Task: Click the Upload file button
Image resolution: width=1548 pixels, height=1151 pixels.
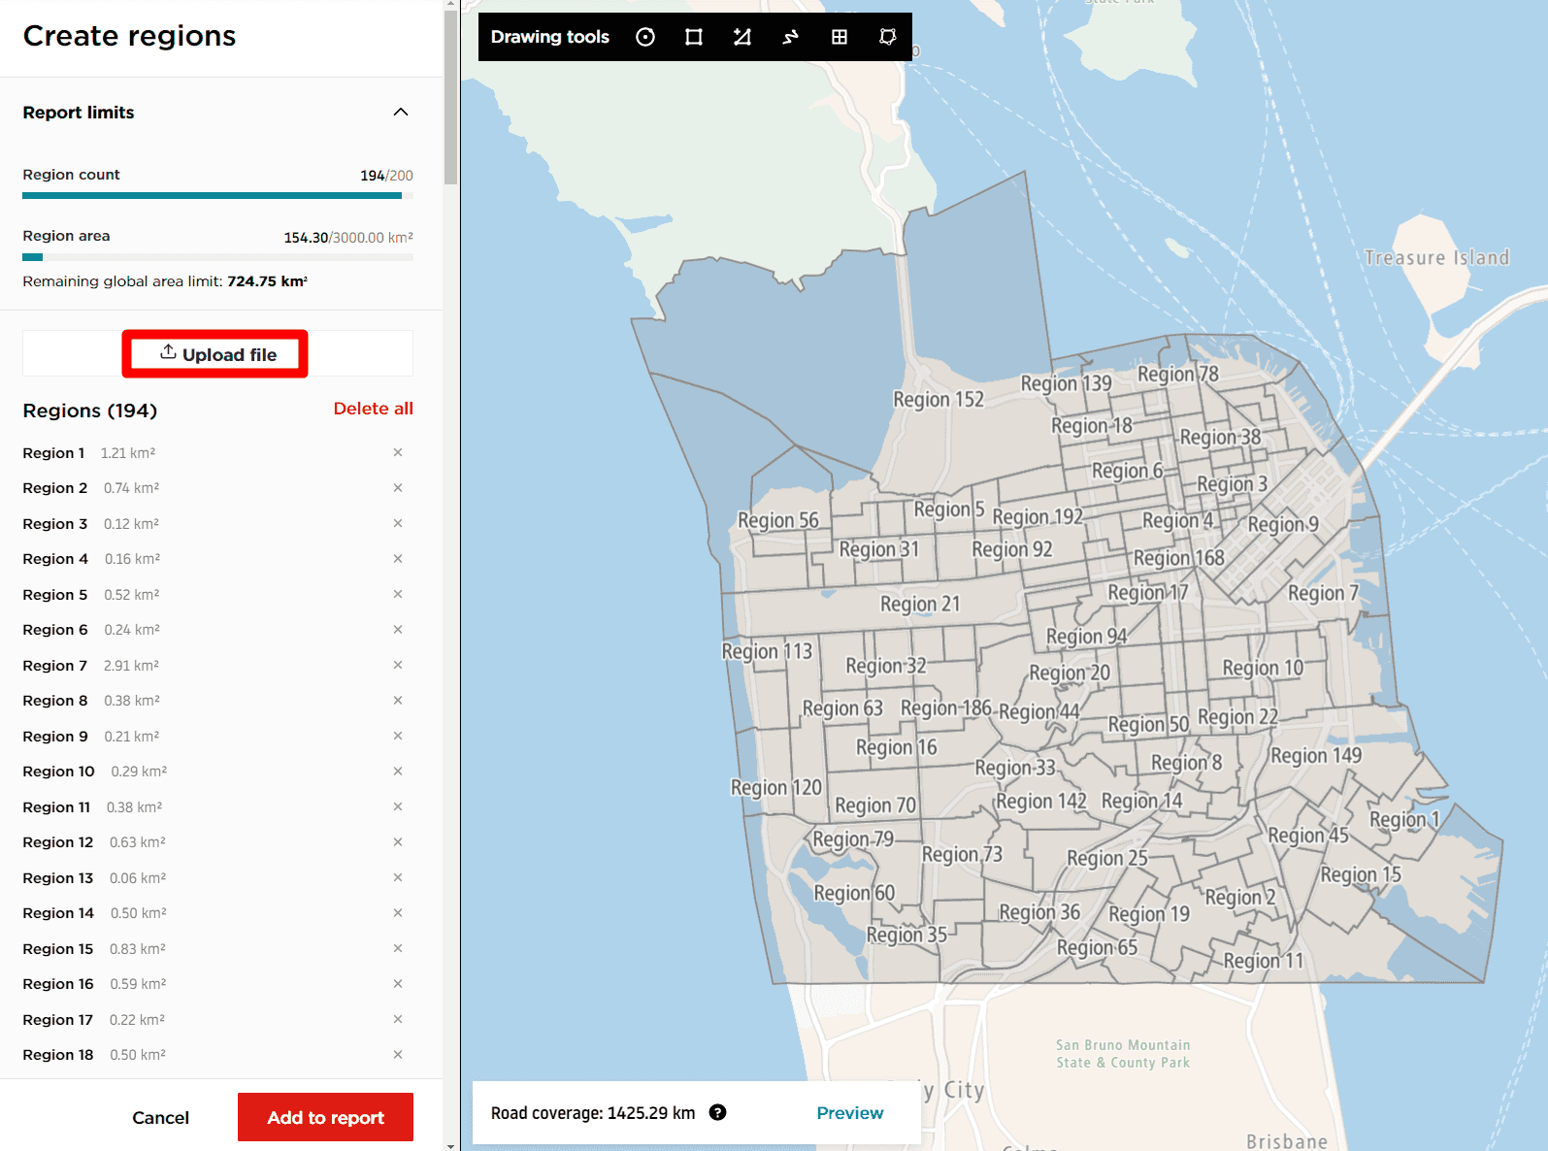Action: click(217, 354)
